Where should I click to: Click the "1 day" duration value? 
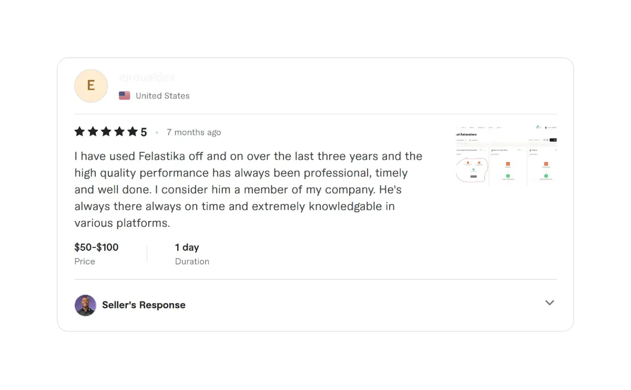(187, 247)
